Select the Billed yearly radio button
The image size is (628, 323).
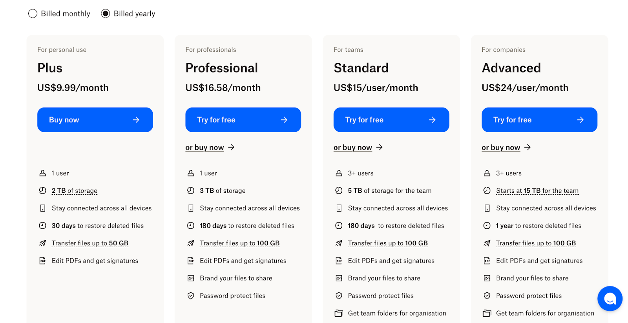(x=106, y=14)
